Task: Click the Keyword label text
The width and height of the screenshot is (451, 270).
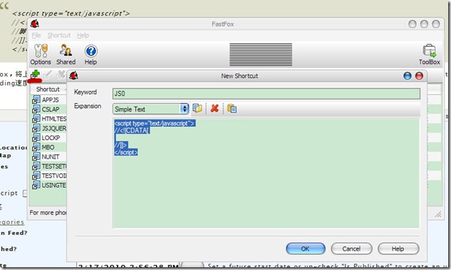Action: tap(85, 92)
